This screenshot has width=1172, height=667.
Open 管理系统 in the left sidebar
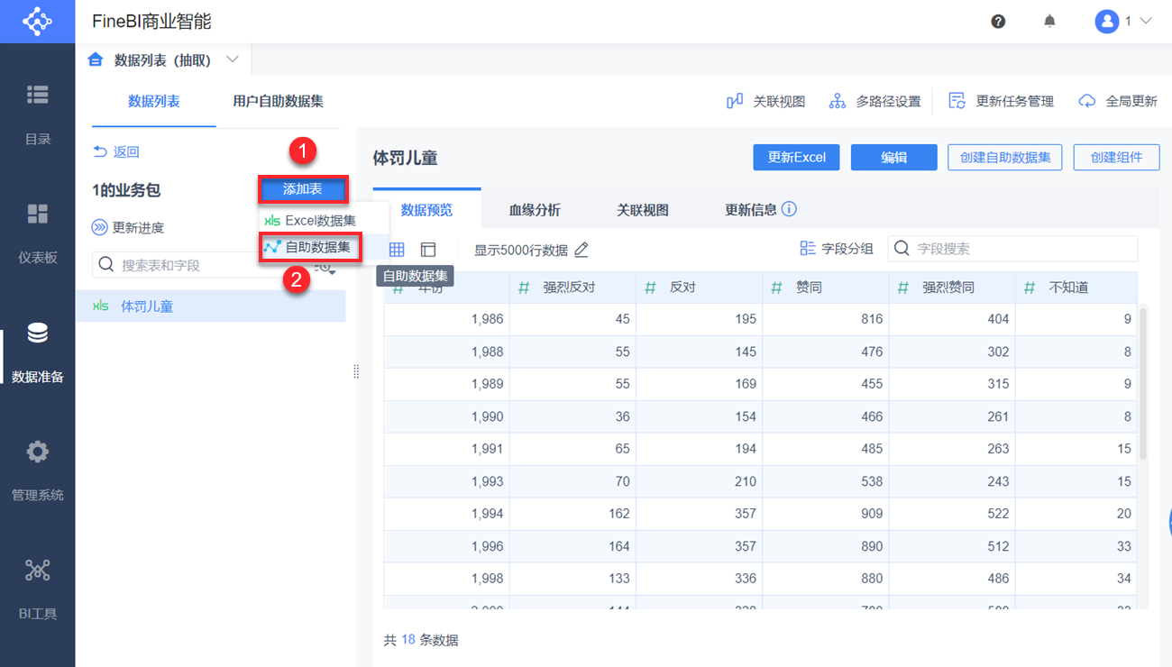38,471
